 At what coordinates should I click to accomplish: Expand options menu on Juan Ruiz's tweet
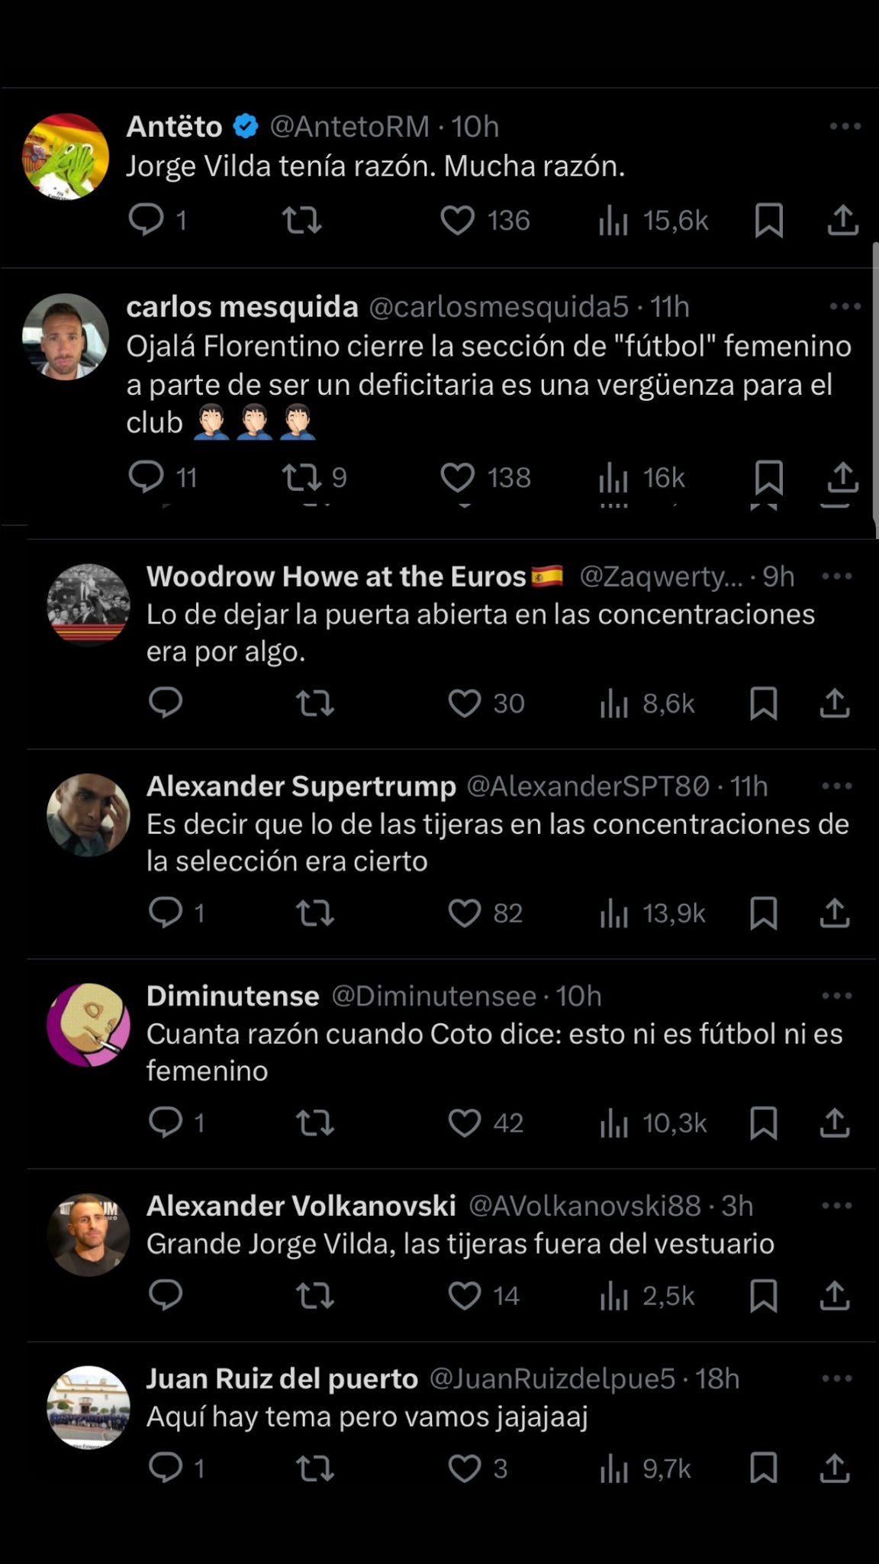(x=837, y=1378)
